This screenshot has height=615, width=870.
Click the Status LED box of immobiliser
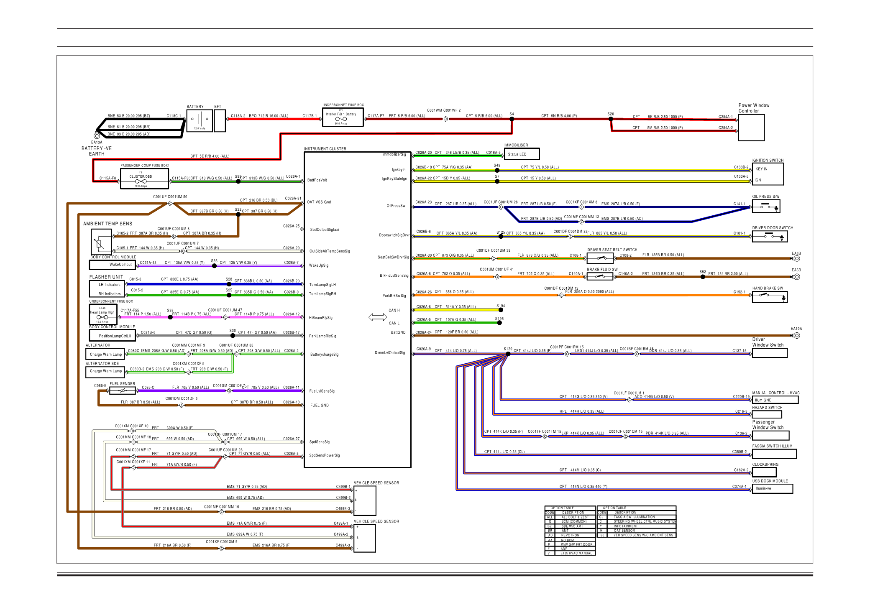(x=521, y=154)
